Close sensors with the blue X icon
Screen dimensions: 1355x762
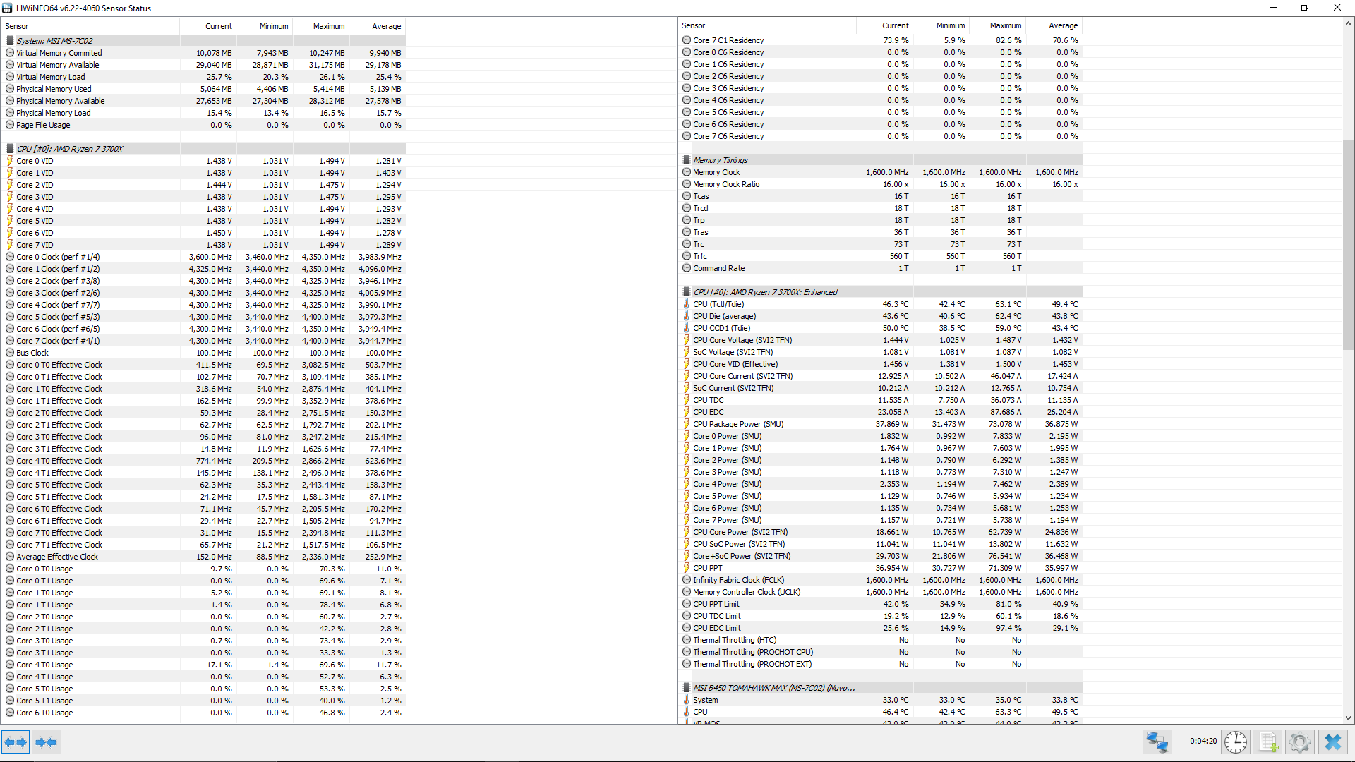pos(1333,742)
